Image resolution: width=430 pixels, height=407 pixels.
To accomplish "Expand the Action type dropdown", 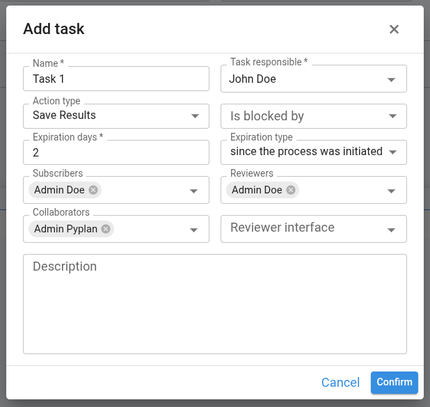I will (x=194, y=116).
